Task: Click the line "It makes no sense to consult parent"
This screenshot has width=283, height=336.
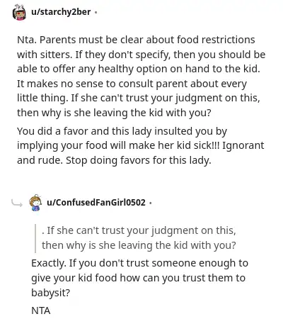Action: point(132,84)
